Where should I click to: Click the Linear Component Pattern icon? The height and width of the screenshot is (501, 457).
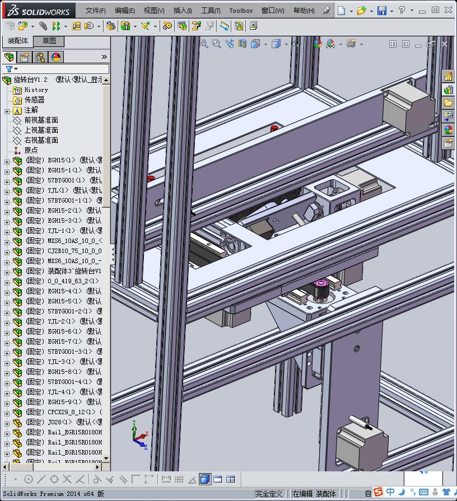tap(56, 26)
